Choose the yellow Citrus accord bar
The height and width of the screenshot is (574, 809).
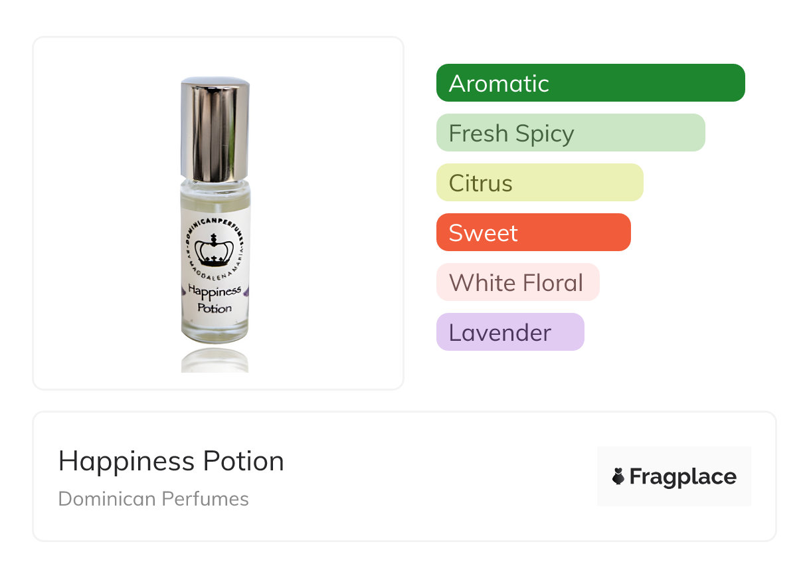(539, 183)
